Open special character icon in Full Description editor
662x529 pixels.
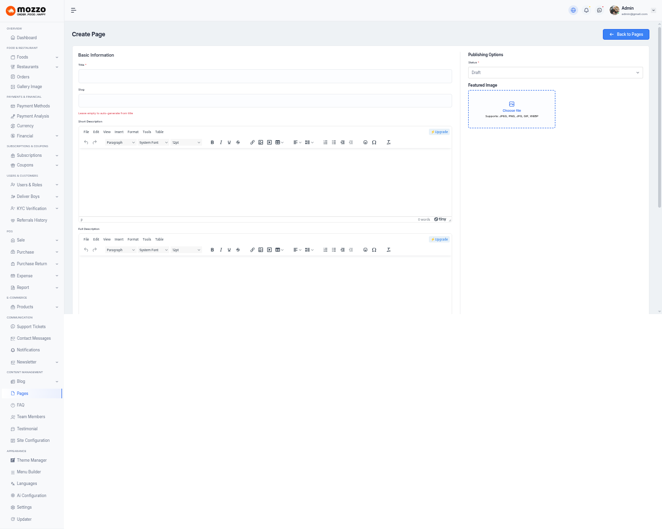[x=374, y=250]
